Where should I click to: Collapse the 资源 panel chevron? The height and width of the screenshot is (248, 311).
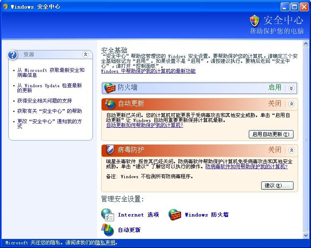coord(85,55)
